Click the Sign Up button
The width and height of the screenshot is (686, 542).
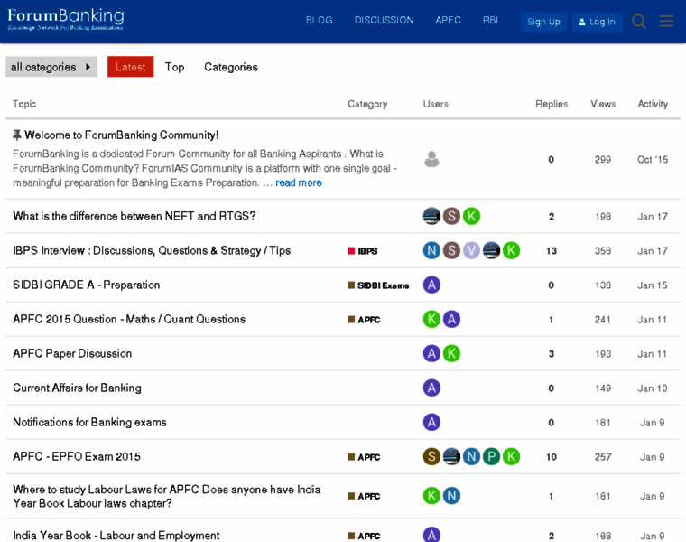[543, 22]
